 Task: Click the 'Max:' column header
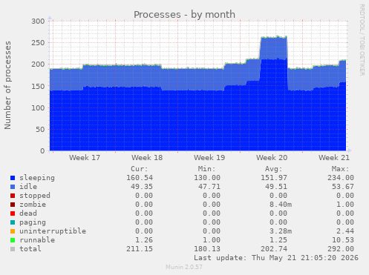[x=340, y=169]
